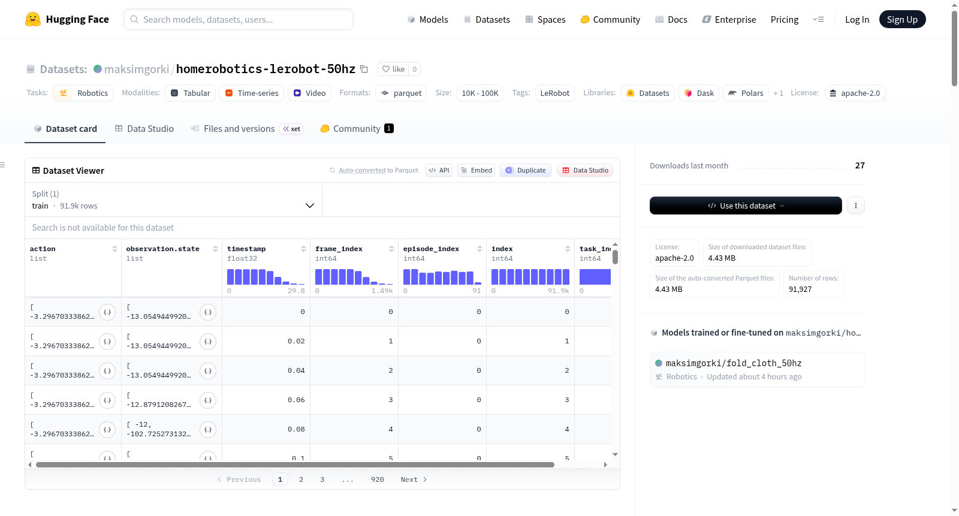Open the Use this dataset dropdown
The height and width of the screenshot is (516, 959).
(746, 206)
